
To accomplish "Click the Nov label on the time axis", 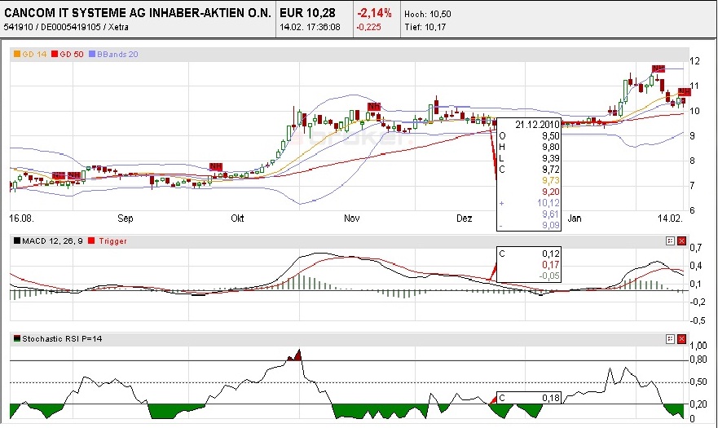I will coord(352,218).
